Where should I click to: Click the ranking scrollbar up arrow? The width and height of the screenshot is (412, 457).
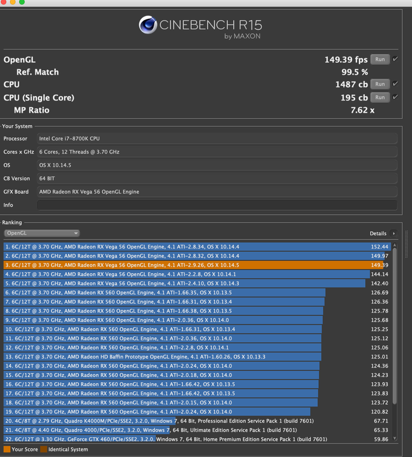coord(395,245)
